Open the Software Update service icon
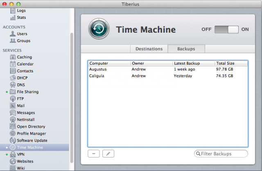 click(x=13, y=140)
